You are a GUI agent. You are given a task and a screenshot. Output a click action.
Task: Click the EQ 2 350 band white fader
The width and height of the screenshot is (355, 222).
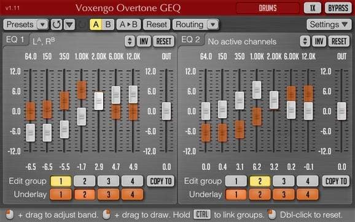point(240,101)
